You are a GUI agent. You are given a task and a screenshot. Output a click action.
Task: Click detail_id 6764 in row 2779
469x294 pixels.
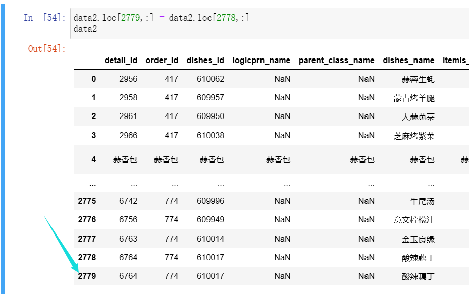click(x=128, y=276)
